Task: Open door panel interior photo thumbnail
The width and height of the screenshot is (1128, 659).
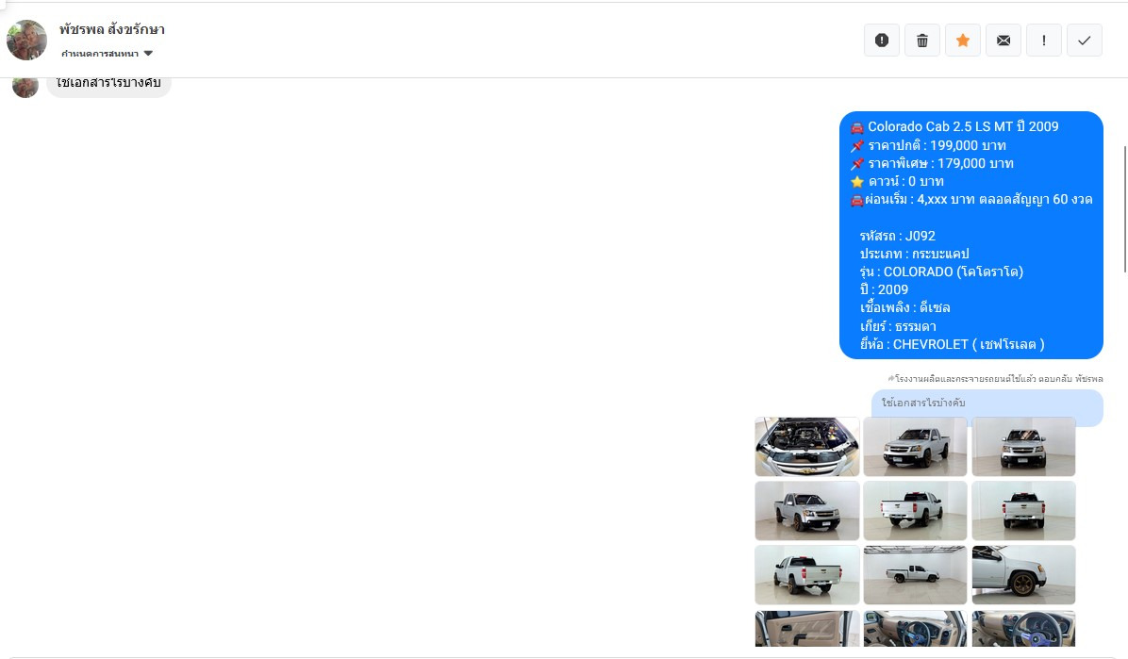Action: [x=806, y=628]
